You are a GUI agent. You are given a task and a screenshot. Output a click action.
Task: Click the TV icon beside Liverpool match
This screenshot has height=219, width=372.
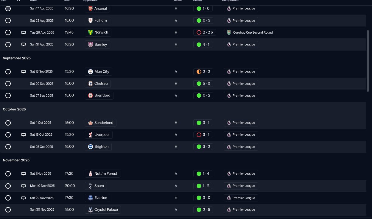[24, 135]
